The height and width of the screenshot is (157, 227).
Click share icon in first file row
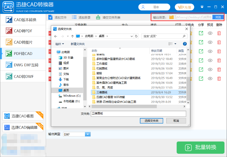[x=201, y=33]
